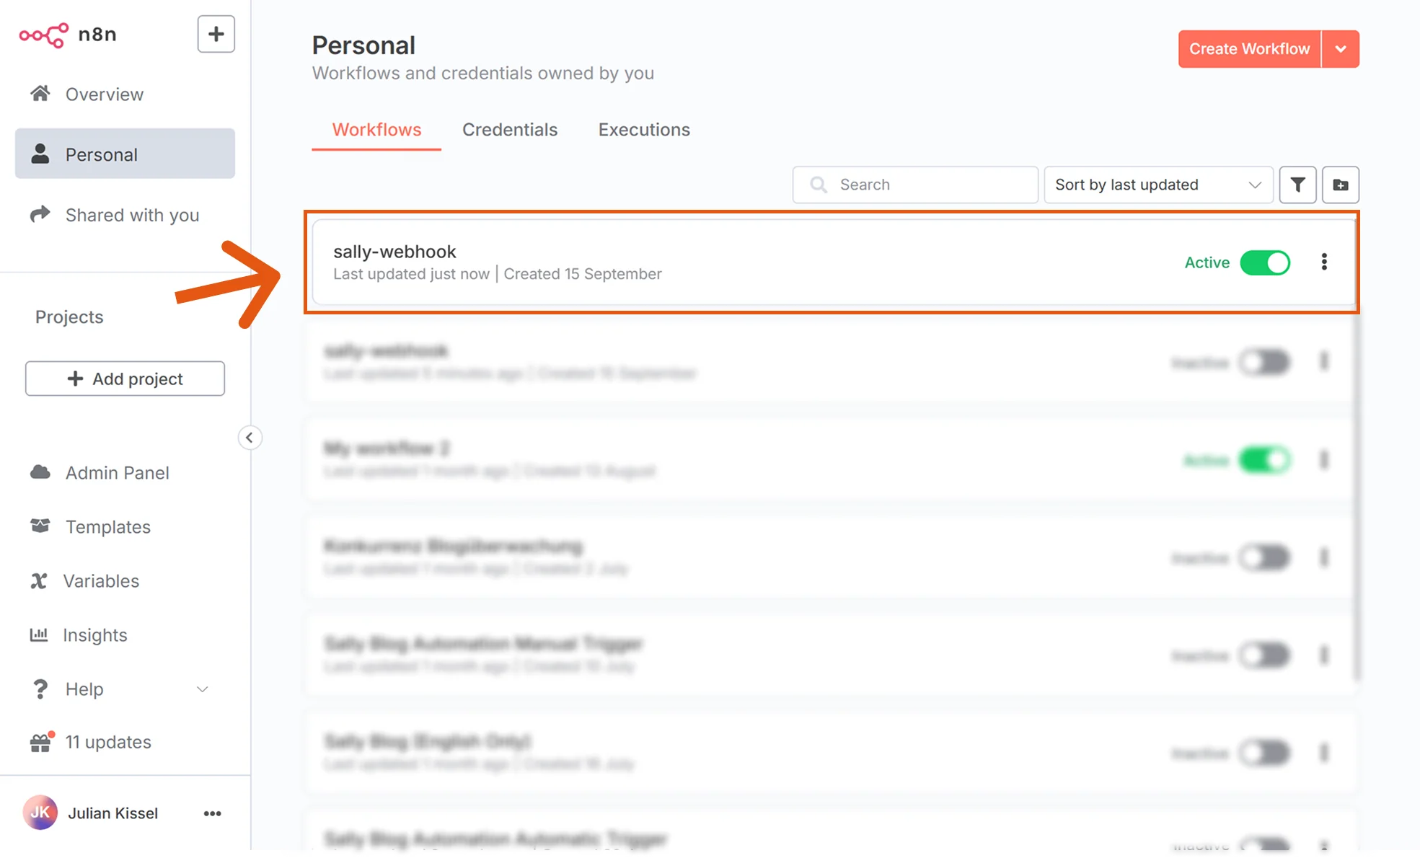Click the n8n logo icon
Viewport: 1420px width, 858px height.
click(x=43, y=34)
